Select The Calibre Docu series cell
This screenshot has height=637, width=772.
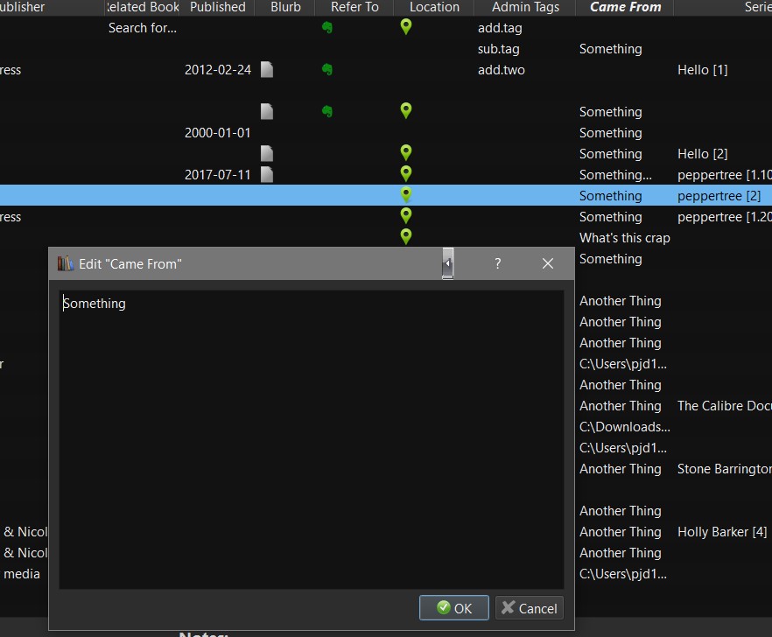724,406
